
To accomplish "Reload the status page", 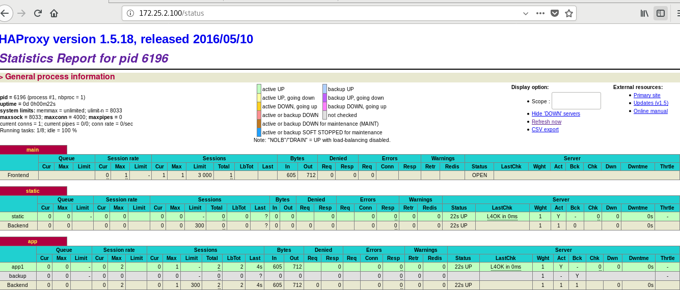I will click(x=38, y=13).
